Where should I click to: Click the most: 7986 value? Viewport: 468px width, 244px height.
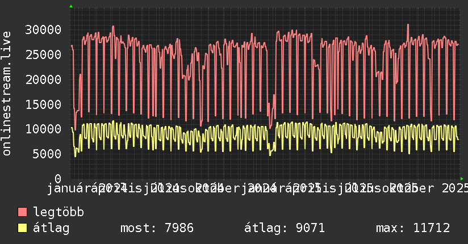[x=157, y=228]
